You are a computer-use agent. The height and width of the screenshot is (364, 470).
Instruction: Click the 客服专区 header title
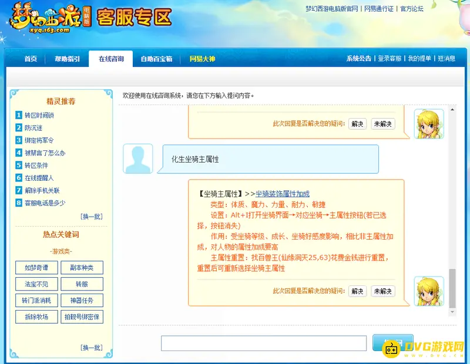(134, 17)
